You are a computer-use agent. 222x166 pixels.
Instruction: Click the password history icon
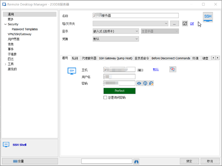point(151,83)
